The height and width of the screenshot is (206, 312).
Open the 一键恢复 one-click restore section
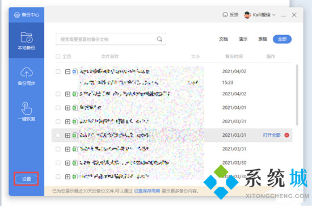click(x=27, y=111)
